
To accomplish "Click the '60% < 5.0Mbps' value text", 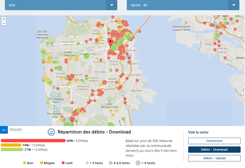I will (77, 141).
